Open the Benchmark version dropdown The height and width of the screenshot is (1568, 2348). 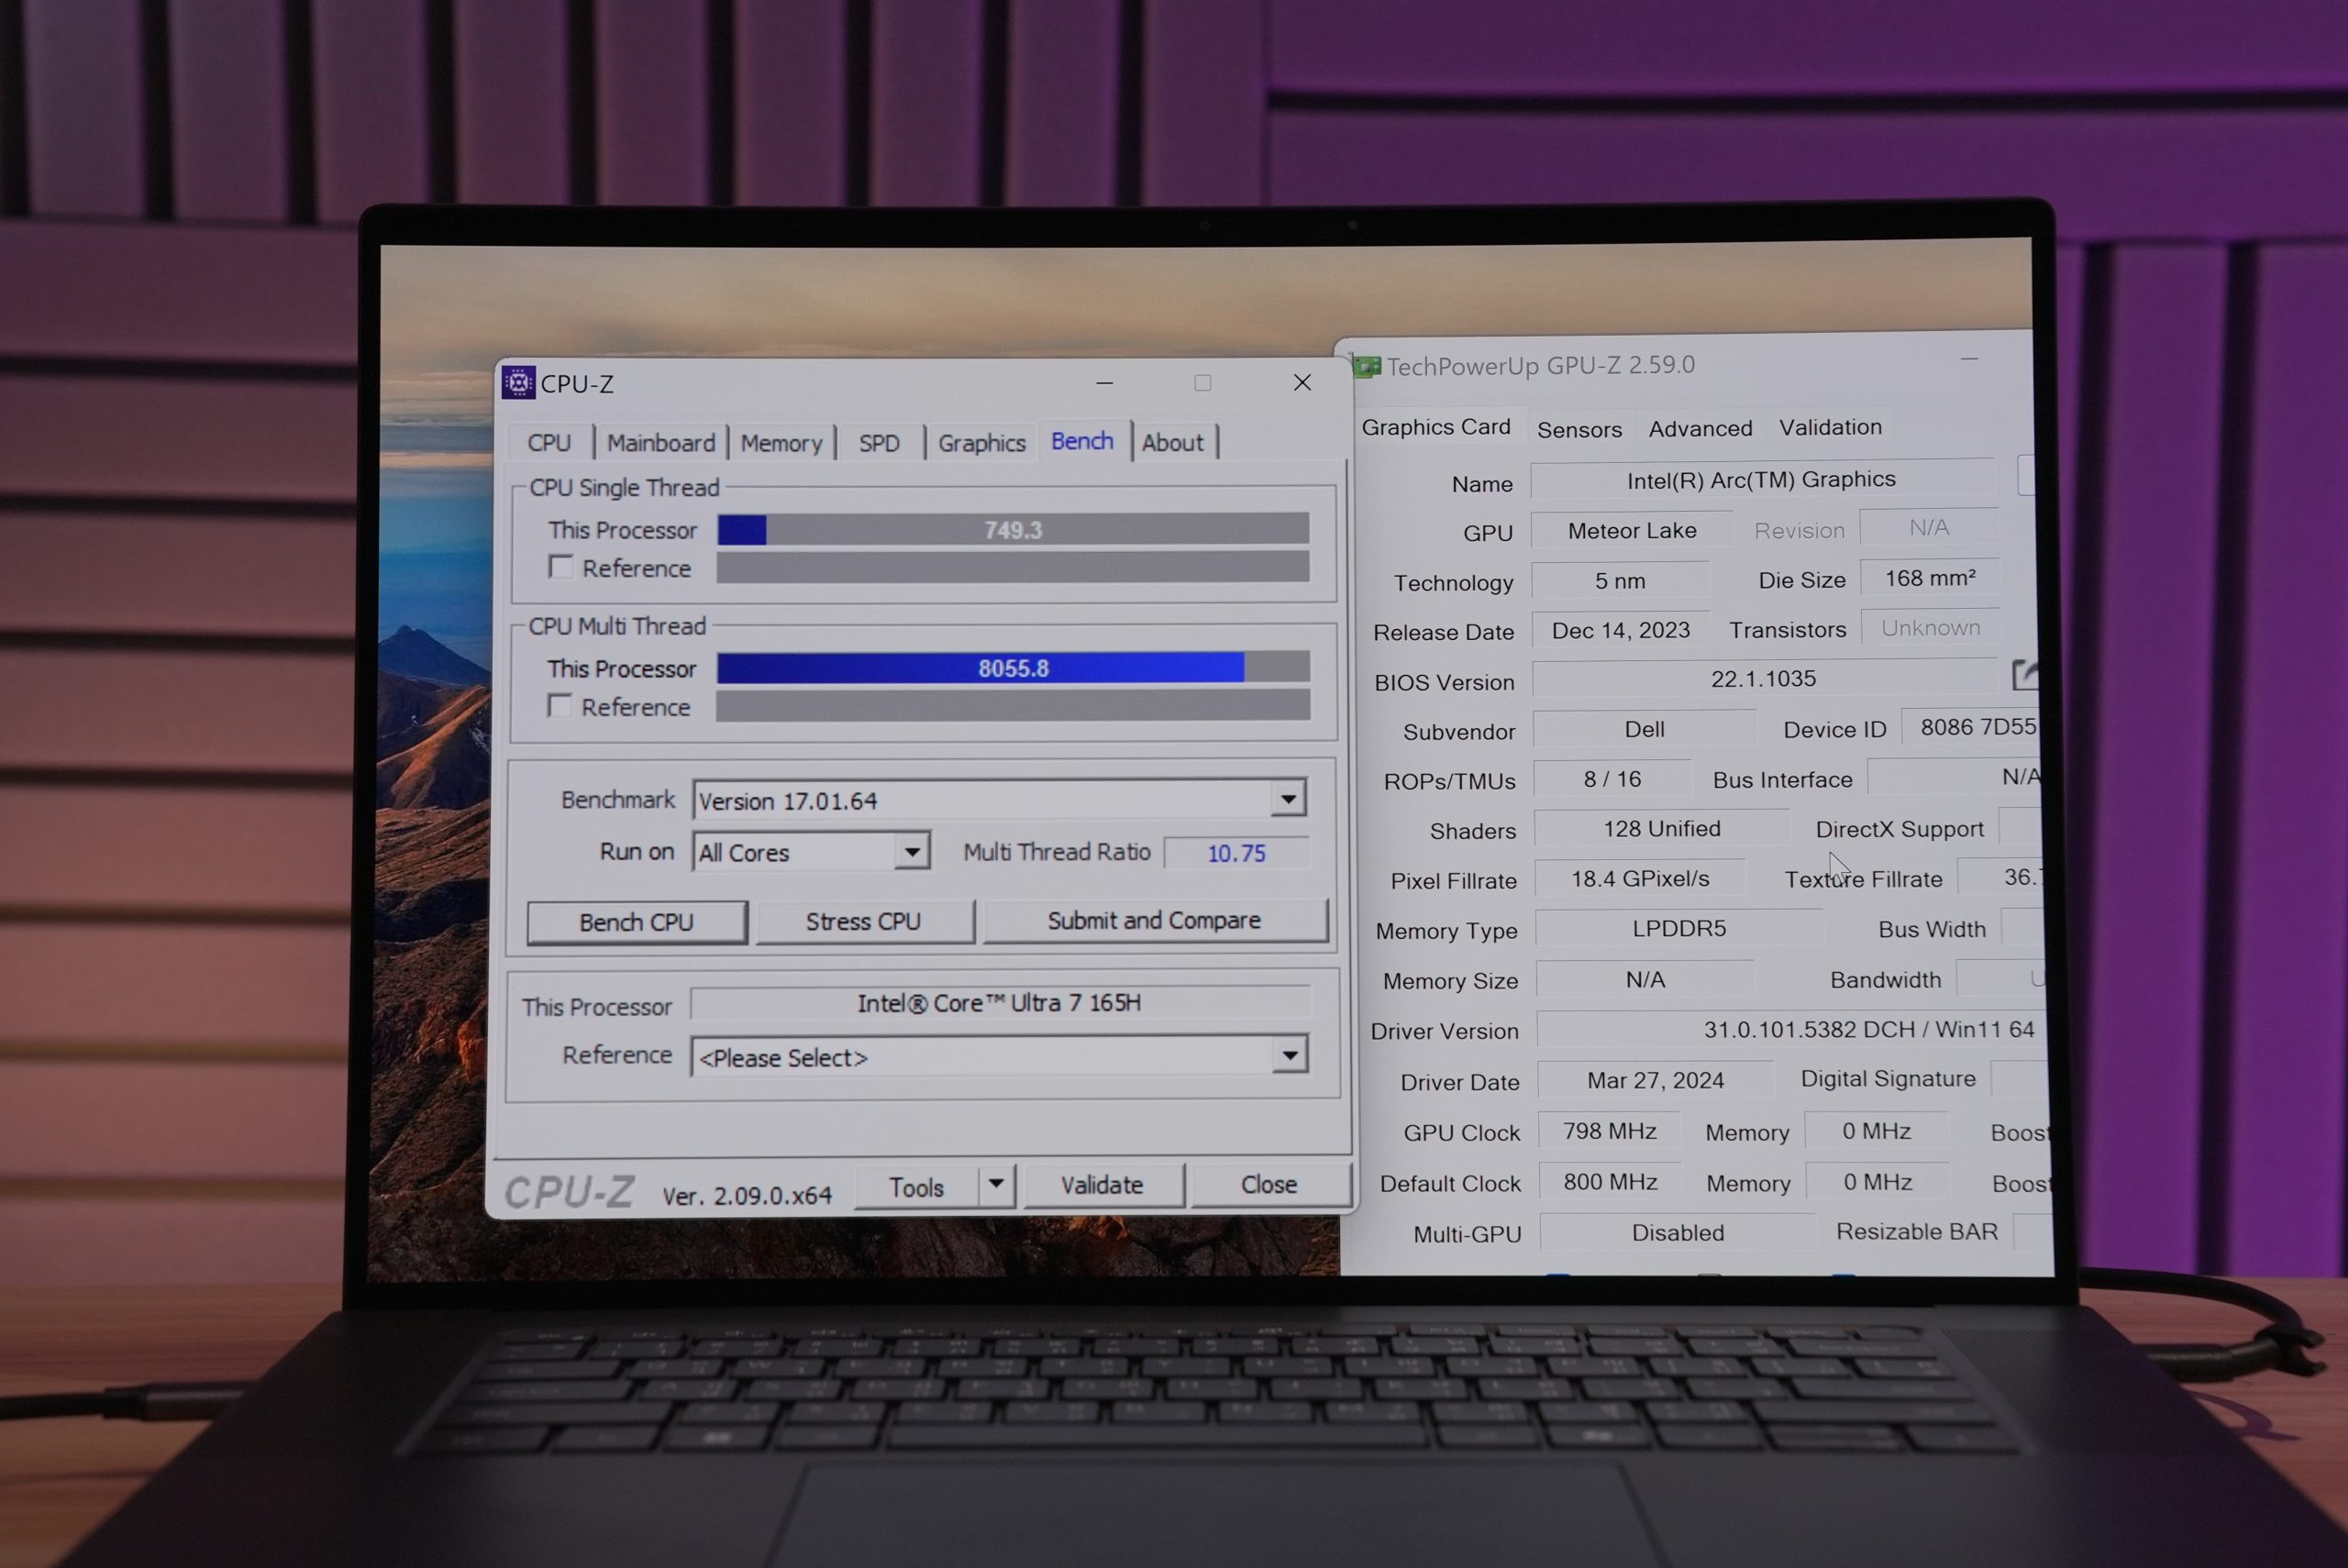point(1288,798)
